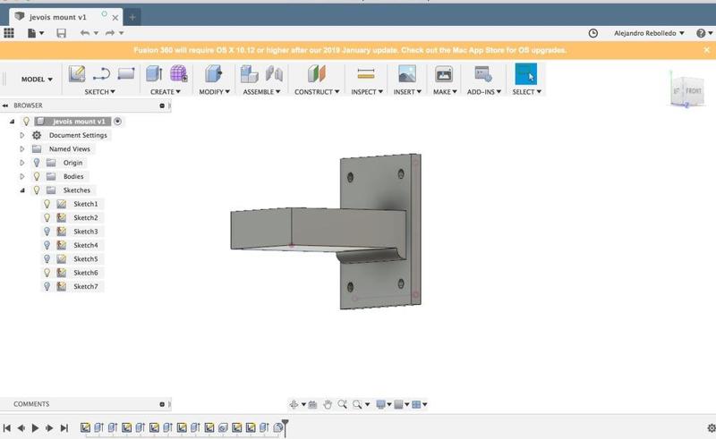Select the sketch Line tool

click(x=101, y=74)
